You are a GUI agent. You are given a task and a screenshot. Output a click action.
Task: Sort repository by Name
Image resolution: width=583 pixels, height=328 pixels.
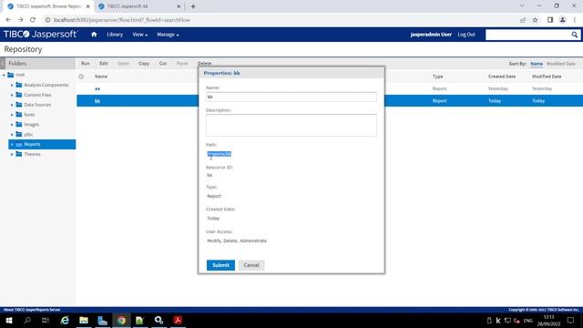[x=537, y=64]
